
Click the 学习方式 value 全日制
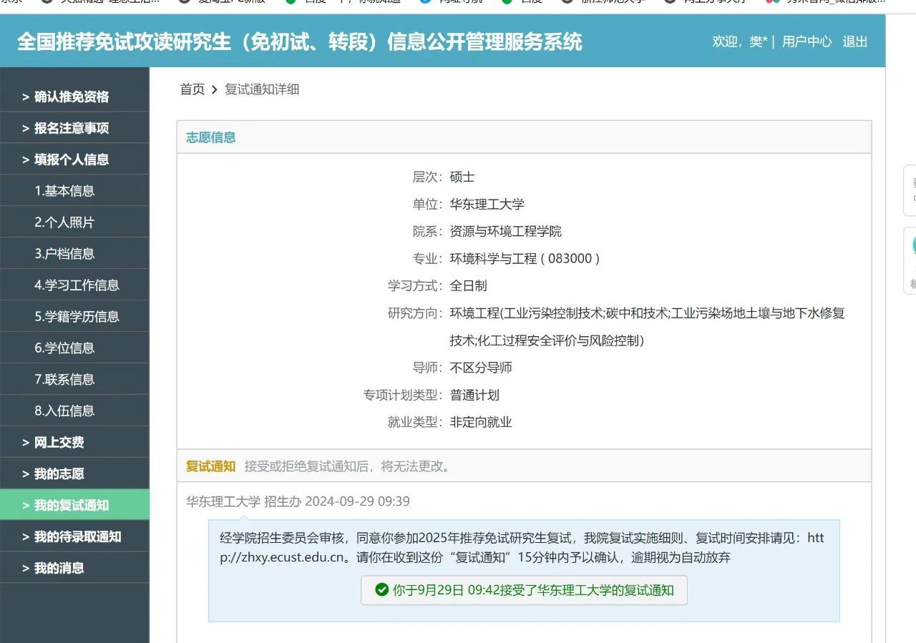tap(469, 286)
